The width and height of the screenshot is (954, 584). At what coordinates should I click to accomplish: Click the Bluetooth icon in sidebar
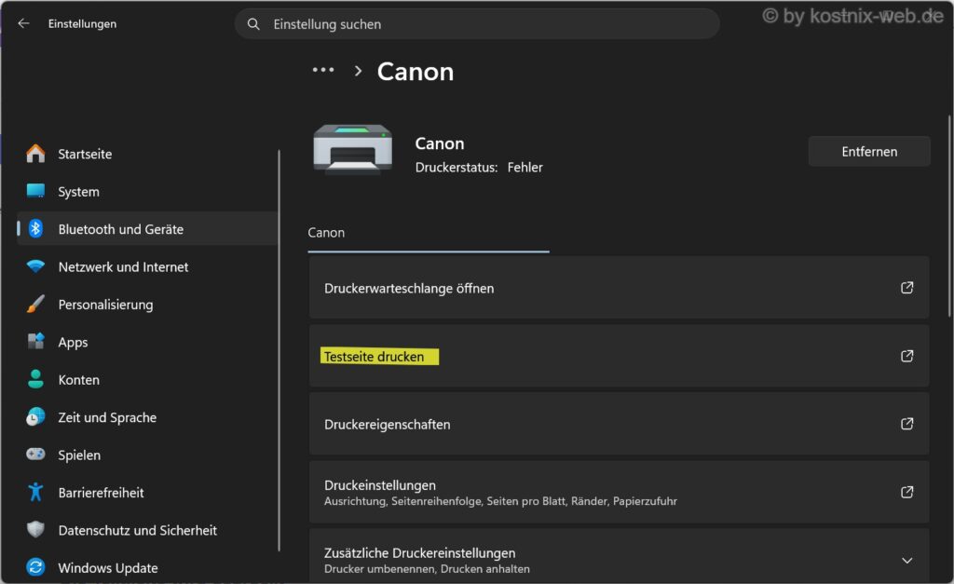(x=36, y=229)
